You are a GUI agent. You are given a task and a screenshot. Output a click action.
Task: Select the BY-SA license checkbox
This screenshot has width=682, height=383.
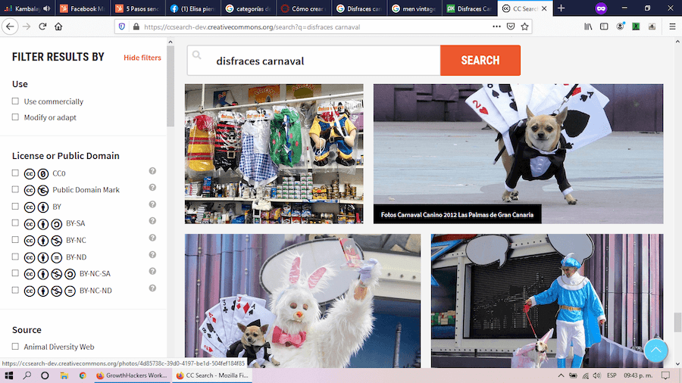16,223
